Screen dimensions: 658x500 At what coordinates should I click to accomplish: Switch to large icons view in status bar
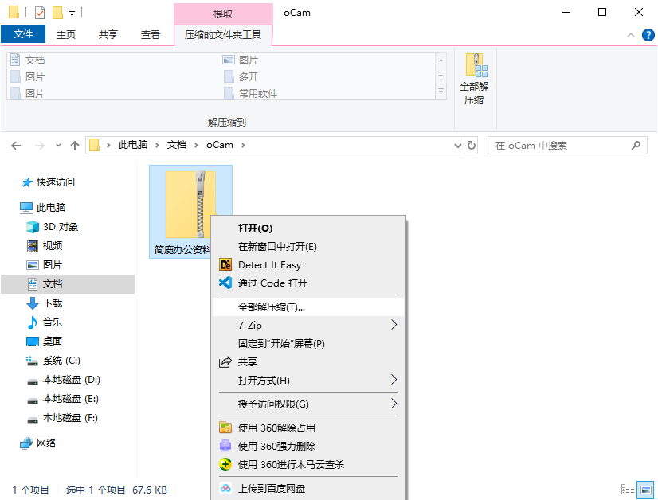coord(645,490)
